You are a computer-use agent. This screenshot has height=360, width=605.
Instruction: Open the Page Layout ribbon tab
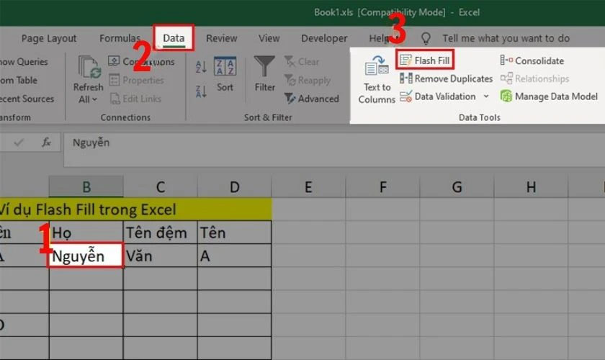coord(49,38)
